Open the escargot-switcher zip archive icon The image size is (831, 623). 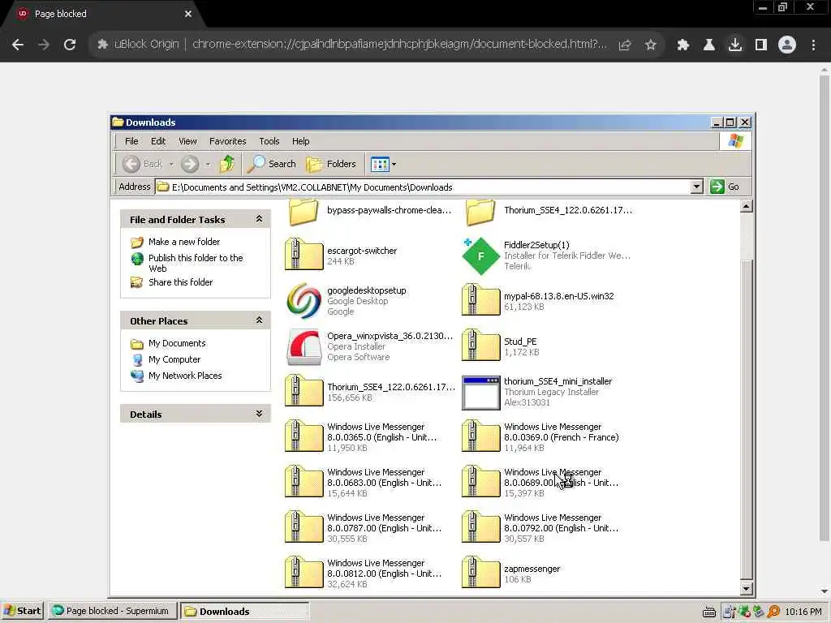tap(304, 255)
